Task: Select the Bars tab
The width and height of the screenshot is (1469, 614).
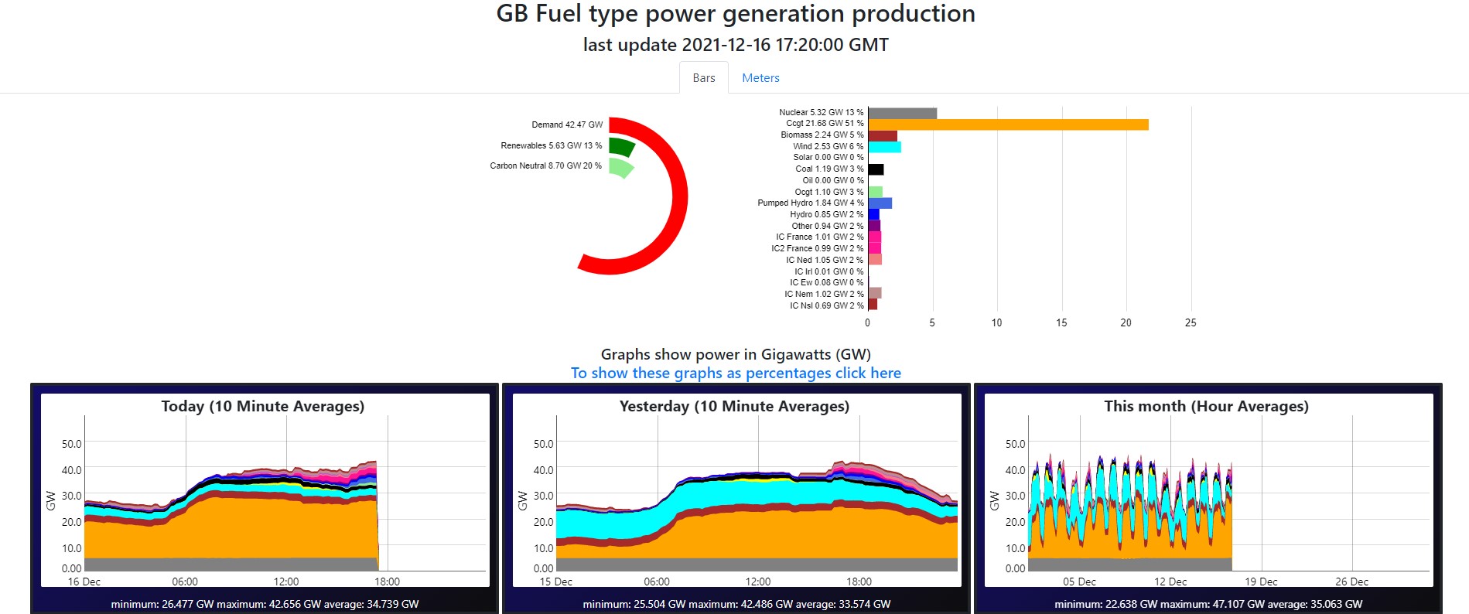Action: pos(703,78)
